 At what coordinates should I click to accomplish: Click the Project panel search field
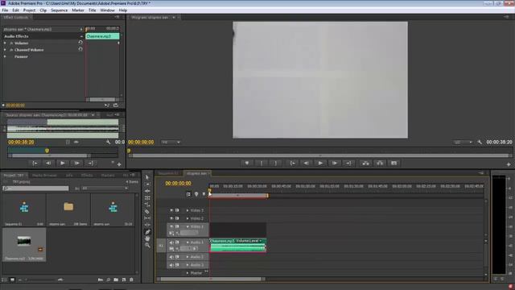[x=35, y=188]
